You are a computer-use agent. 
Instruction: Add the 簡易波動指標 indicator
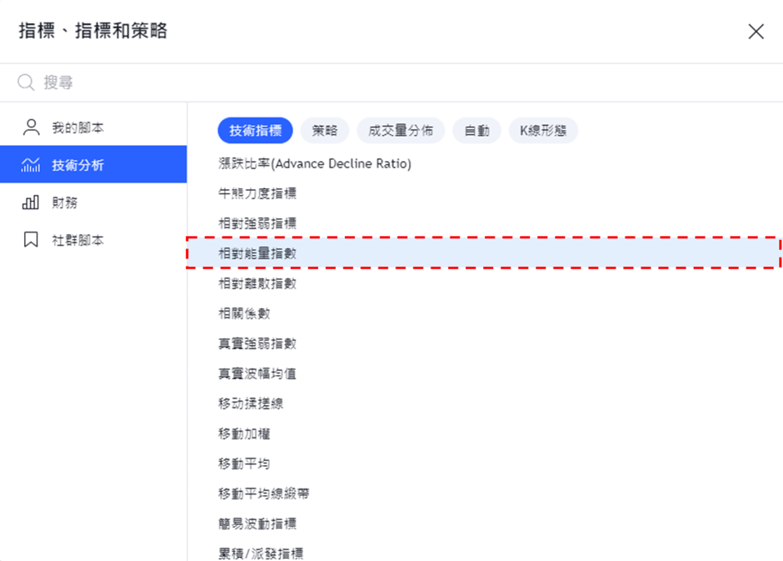pyautogui.click(x=257, y=523)
